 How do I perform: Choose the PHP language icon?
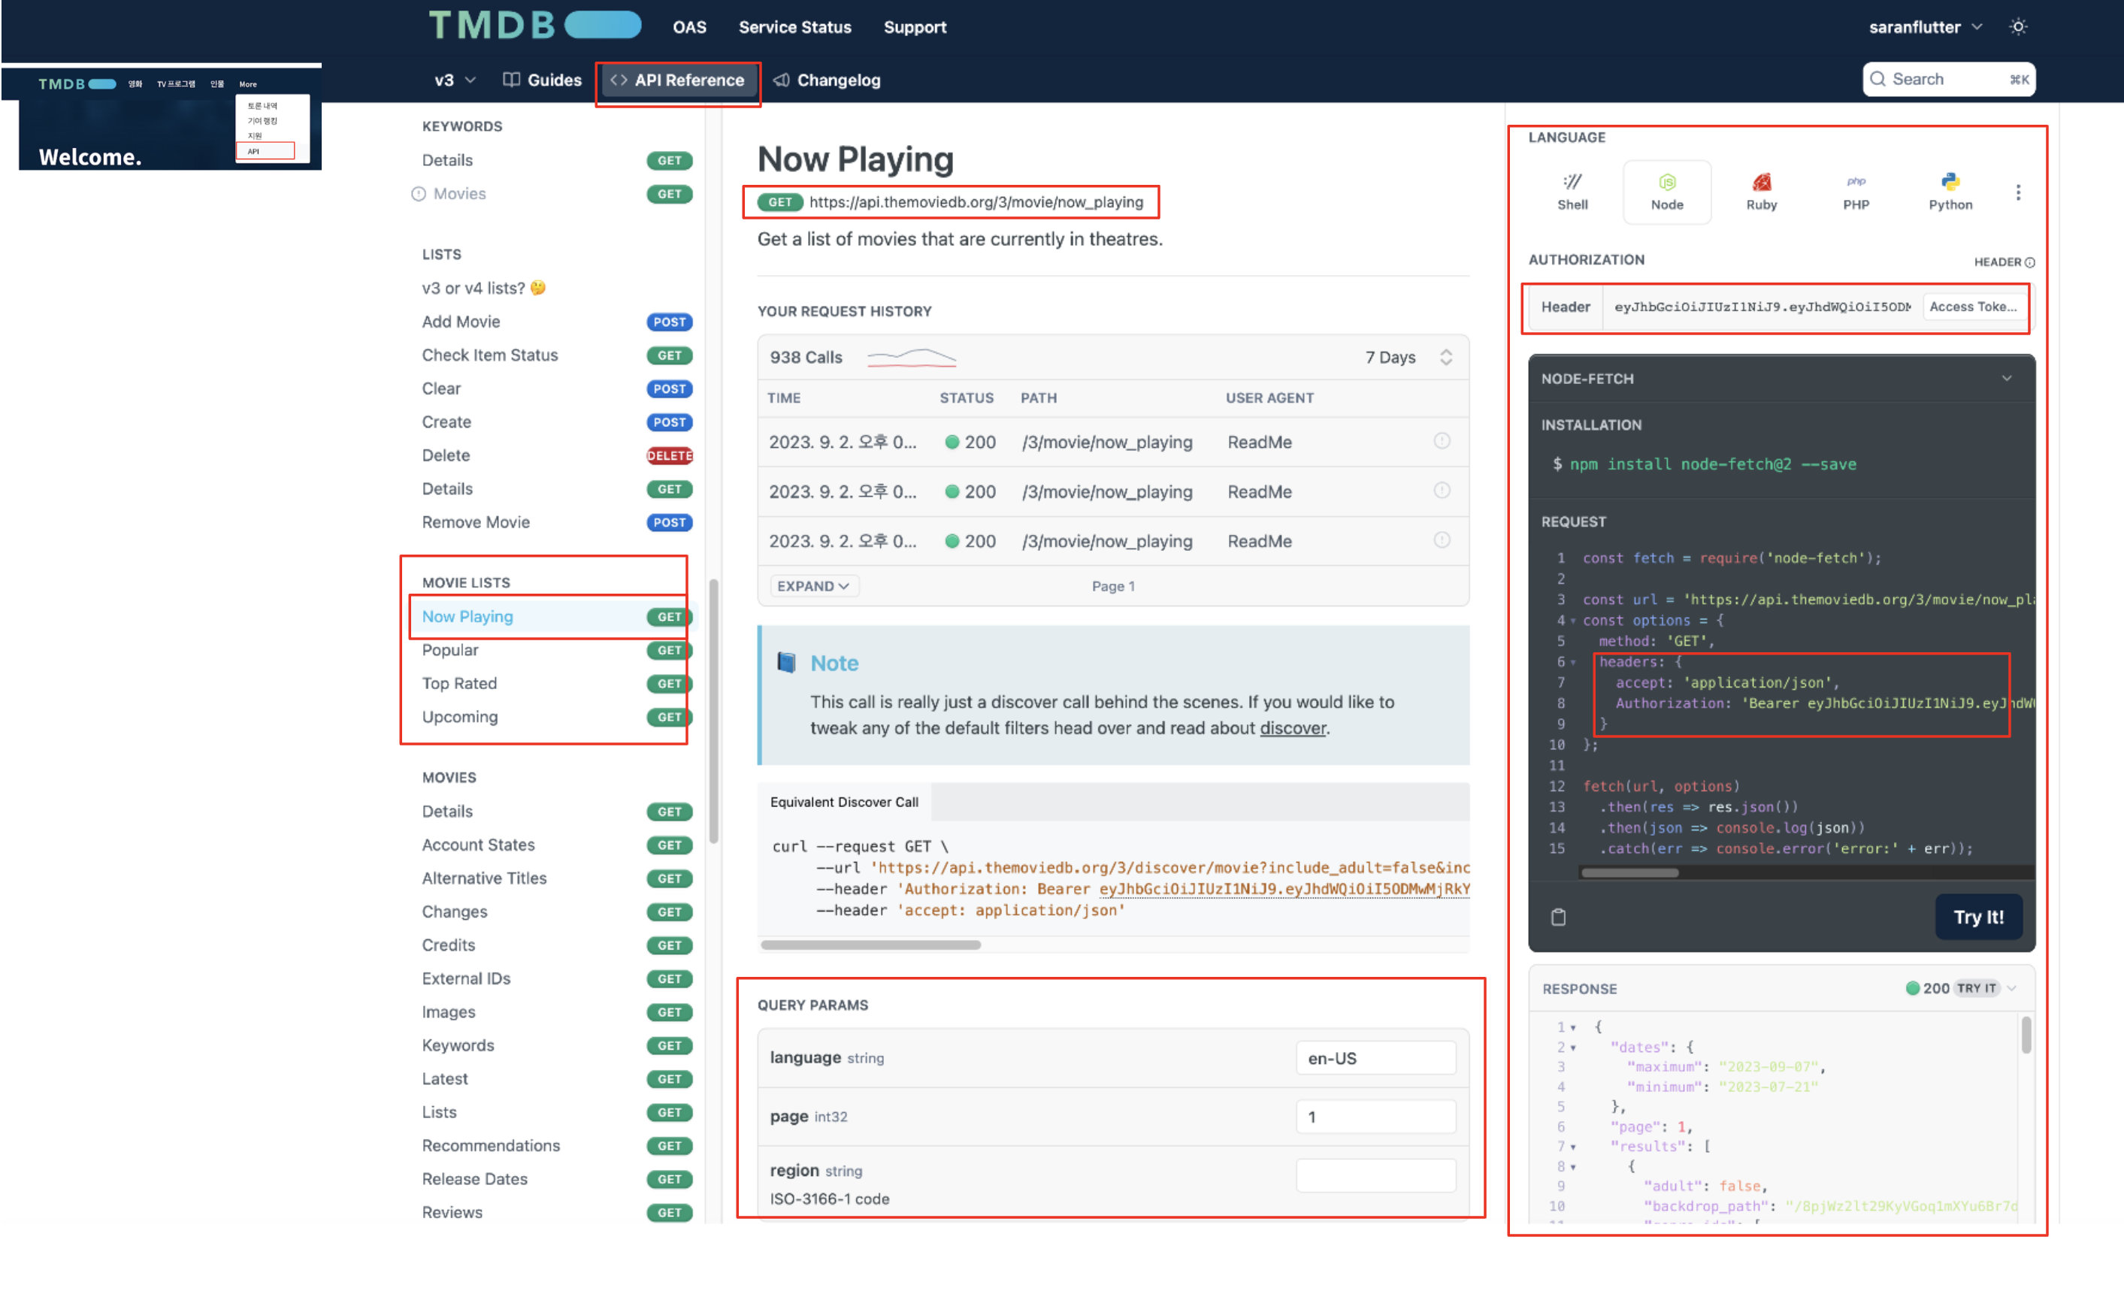[x=1855, y=190]
